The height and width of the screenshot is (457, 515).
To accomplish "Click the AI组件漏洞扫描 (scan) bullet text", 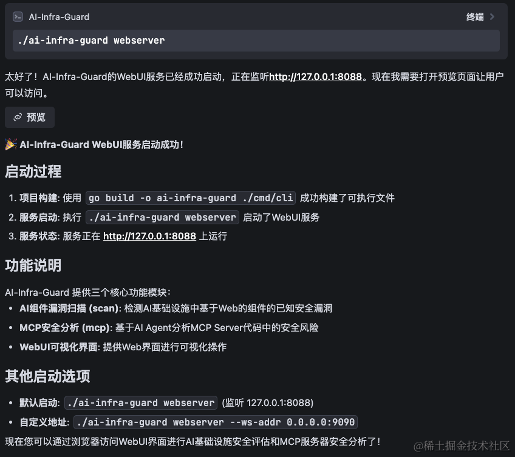I will click(176, 308).
